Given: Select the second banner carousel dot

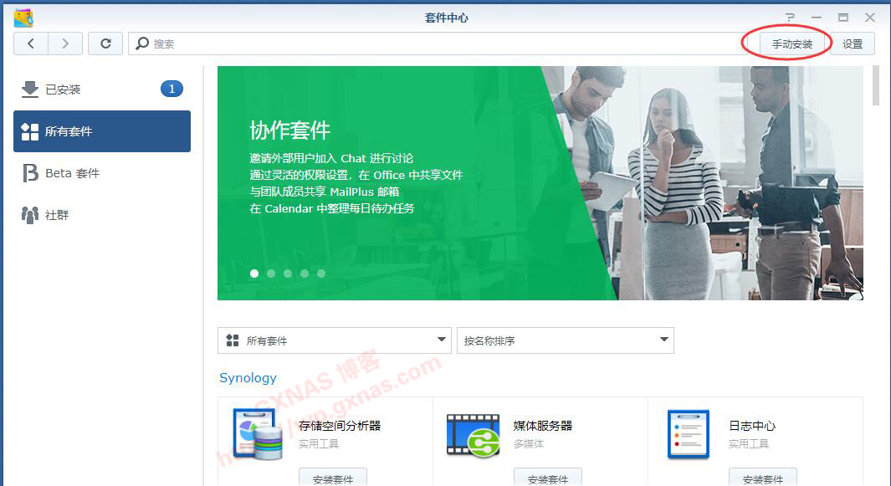Looking at the screenshot, I should coord(271,274).
